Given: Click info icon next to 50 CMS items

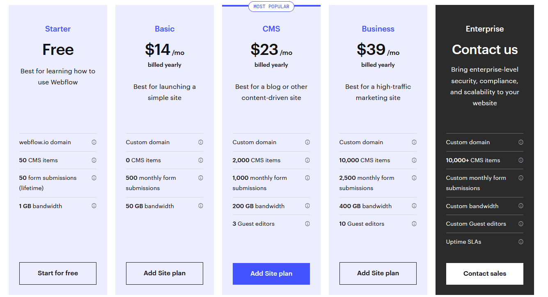Looking at the screenshot, I should [x=94, y=160].
